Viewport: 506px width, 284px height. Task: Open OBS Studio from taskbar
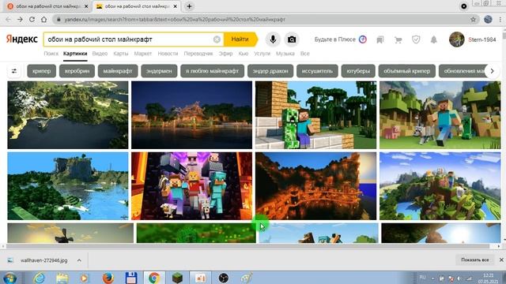coord(223,278)
